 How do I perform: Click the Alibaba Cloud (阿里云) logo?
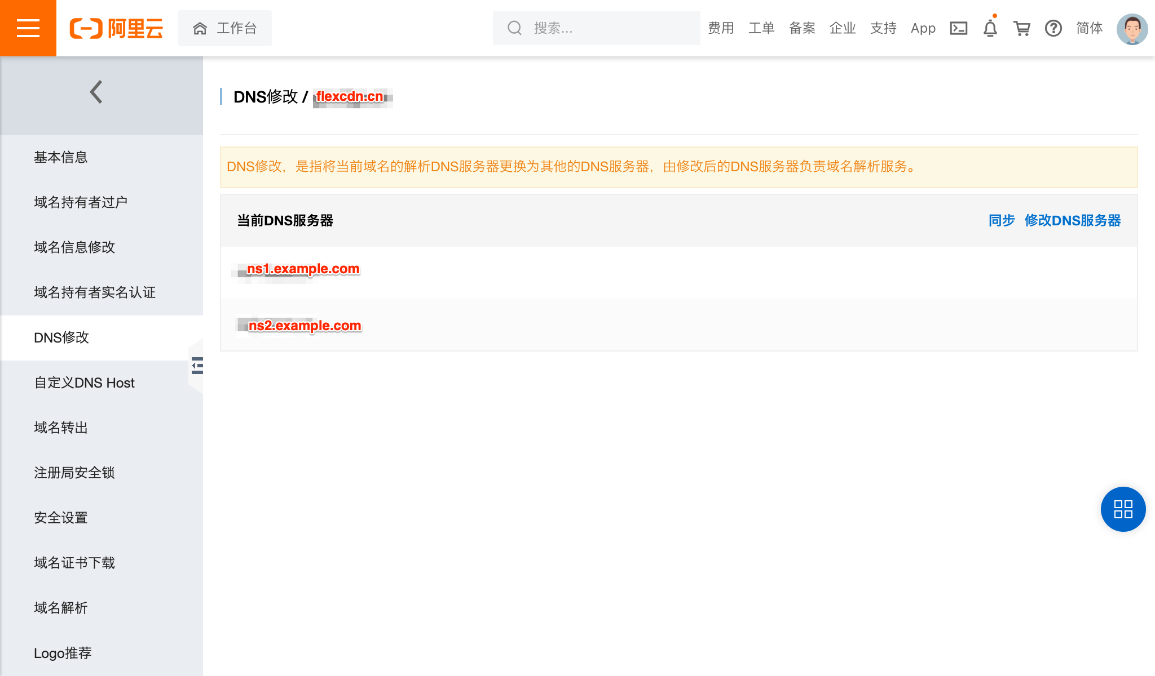(x=116, y=28)
